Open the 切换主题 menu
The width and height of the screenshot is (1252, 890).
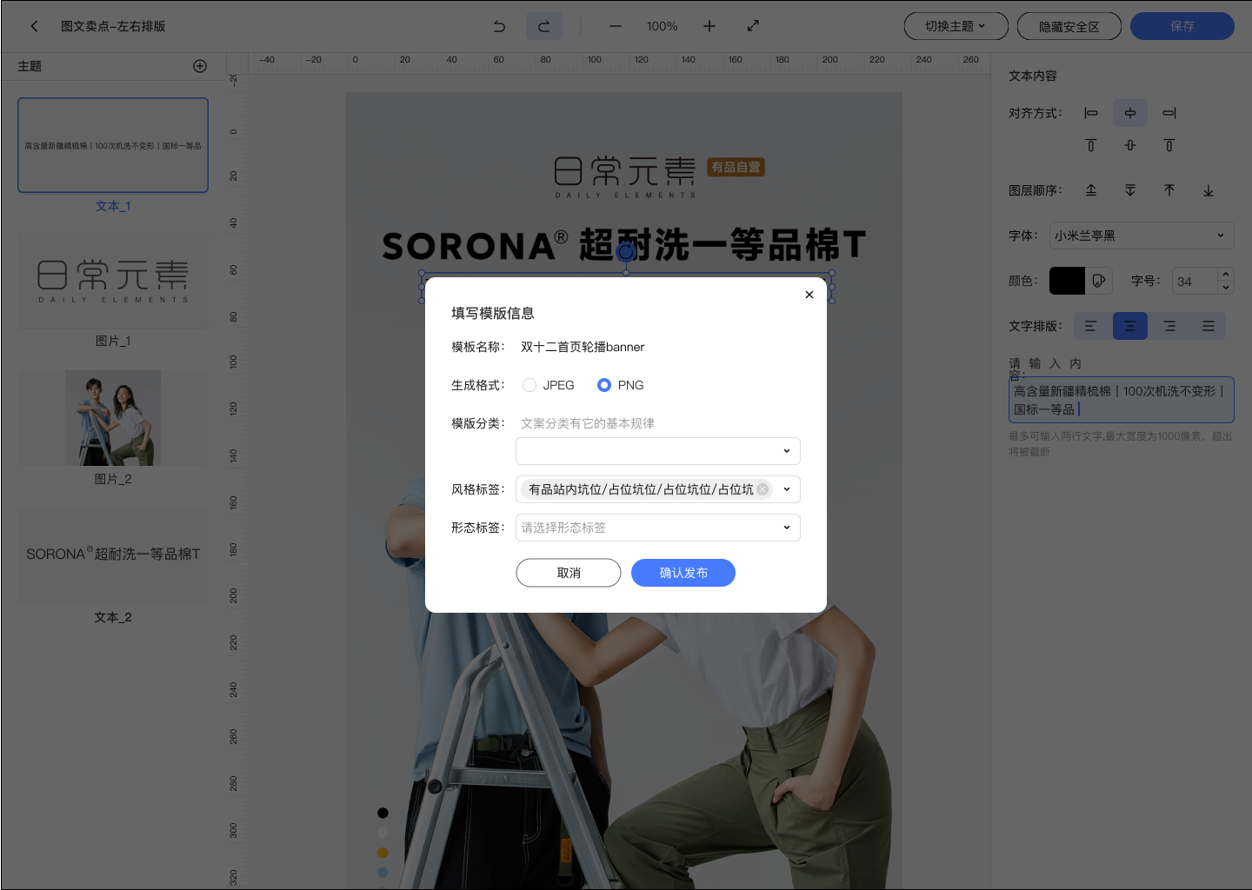(956, 26)
